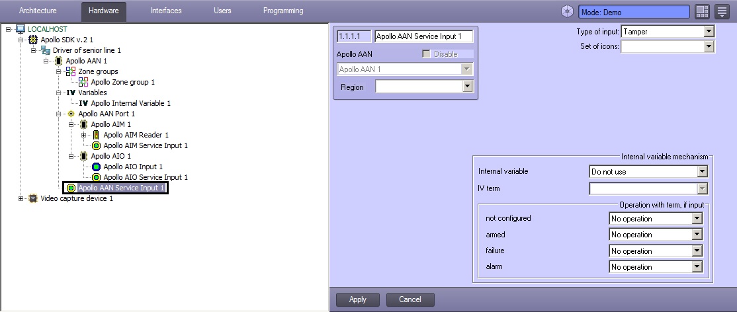Viewport: 737px width, 312px height.
Task: Click the Apollo AAN Port 1 icon
Action: 71,114
